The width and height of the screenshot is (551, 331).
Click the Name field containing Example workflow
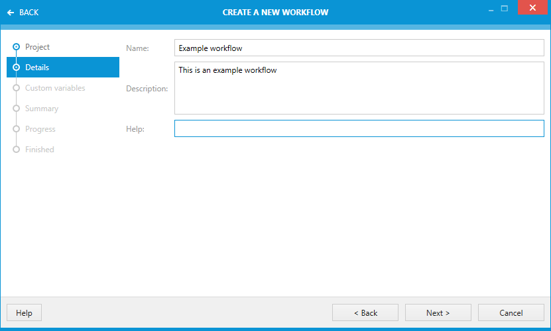(359, 48)
